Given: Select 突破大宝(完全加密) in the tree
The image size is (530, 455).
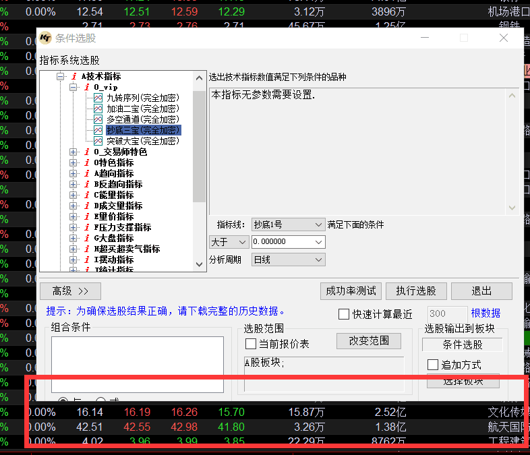Looking at the screenshot, I should pos(143,141).
